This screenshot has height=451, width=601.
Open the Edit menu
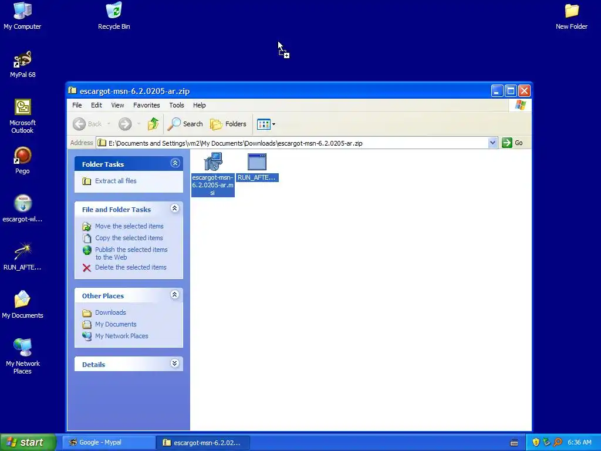pyautogui.click(x=96, y=105)
